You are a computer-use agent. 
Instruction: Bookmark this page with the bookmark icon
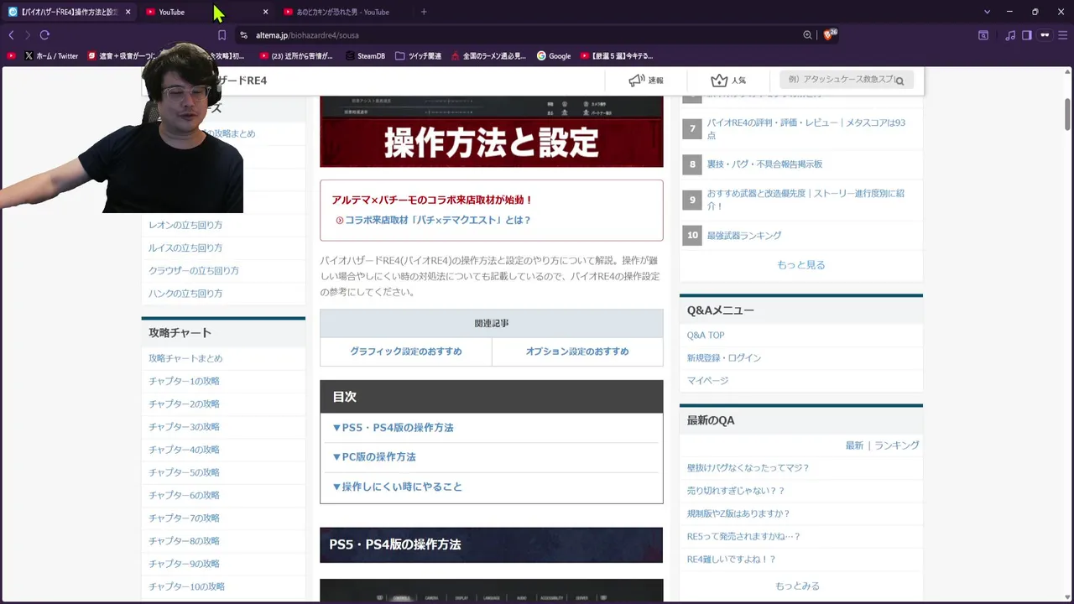[x=222, y=35]
